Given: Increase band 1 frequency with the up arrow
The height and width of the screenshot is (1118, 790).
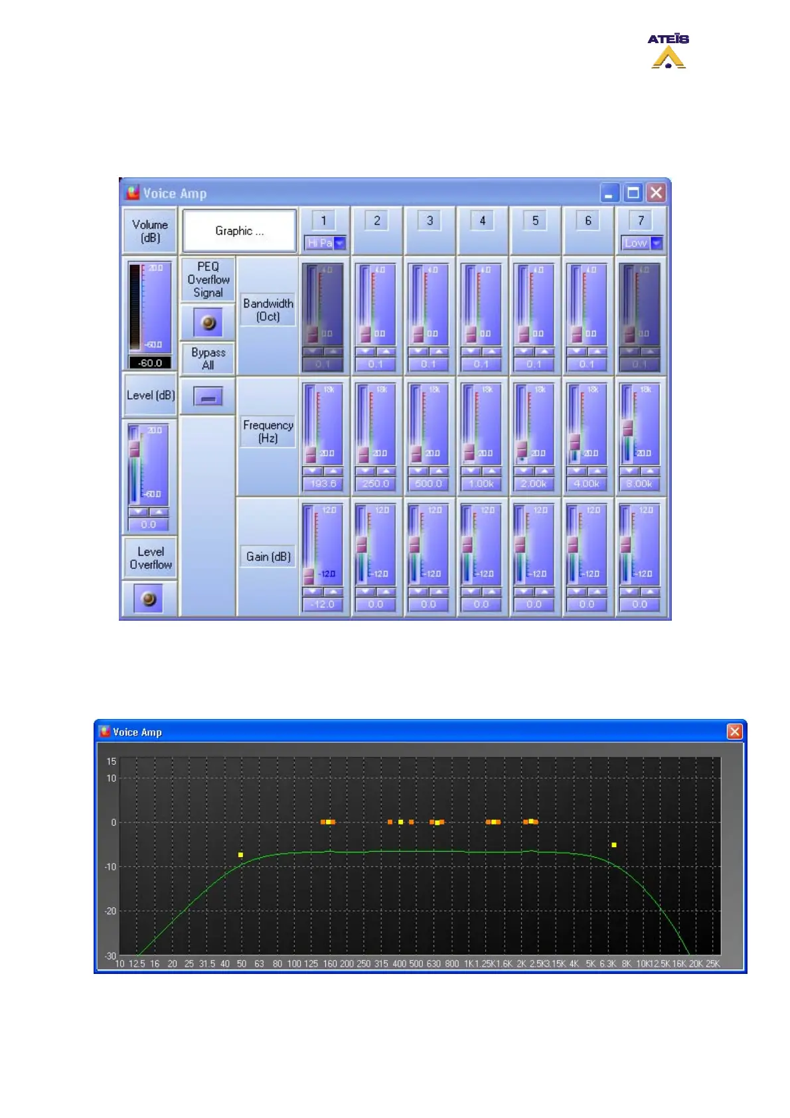Looking at the screenshot, I should tap(333, 471).
